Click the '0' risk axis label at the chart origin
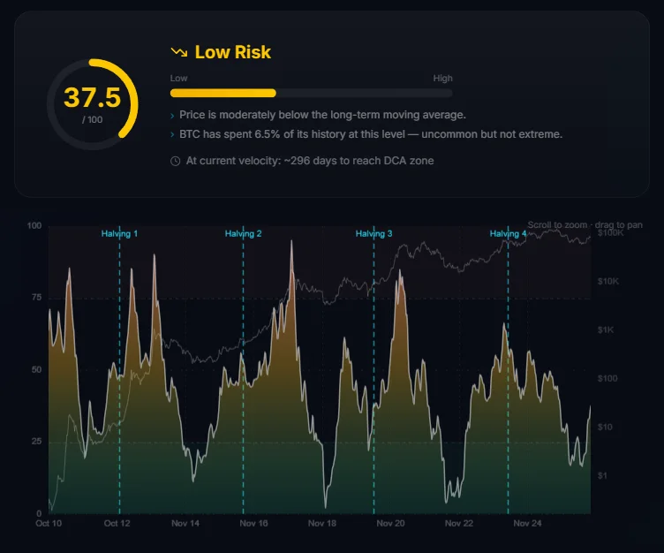664x553 pixels. point(39,513)
